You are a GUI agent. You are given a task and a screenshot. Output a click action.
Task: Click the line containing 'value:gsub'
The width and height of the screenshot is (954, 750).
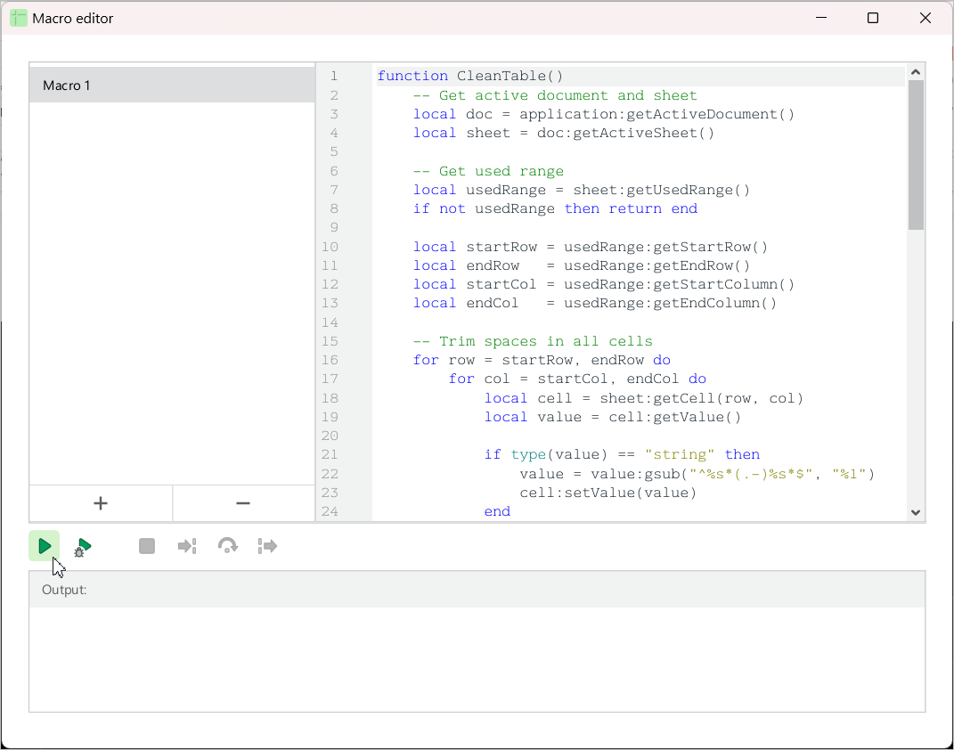(697, 474)
